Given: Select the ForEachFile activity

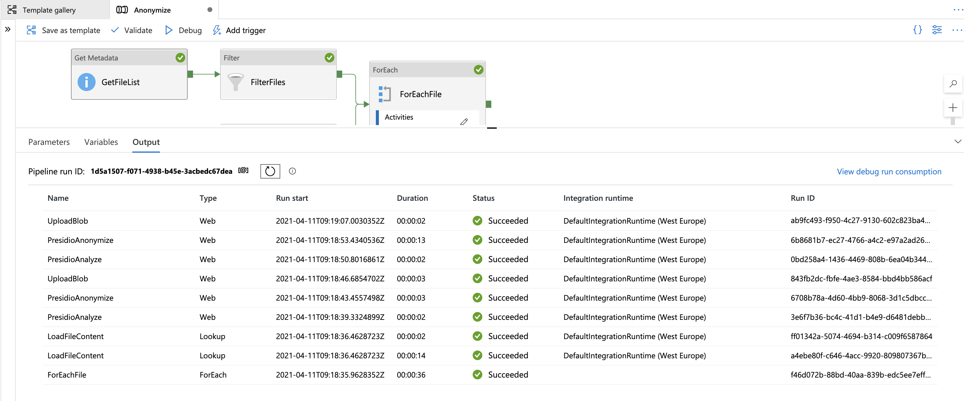Looking at the screenshot, I should (x=427, y=94).
